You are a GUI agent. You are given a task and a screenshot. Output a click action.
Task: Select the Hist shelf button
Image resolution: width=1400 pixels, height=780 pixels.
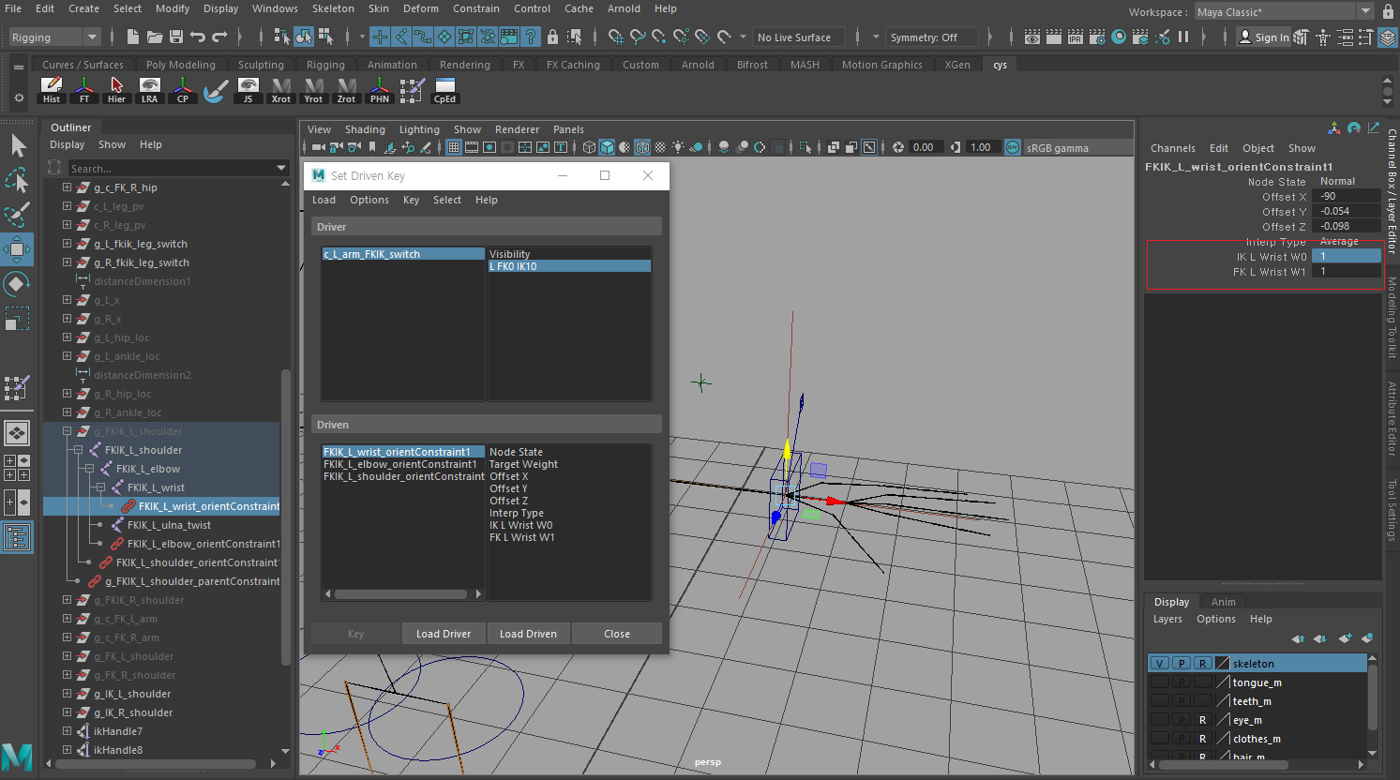click(x=52, y=89)
